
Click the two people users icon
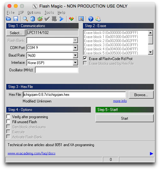[98, 19]
